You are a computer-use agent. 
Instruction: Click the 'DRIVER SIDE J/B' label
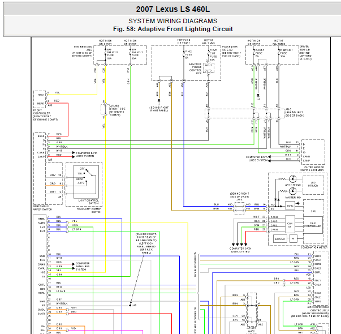pos(305,48)
